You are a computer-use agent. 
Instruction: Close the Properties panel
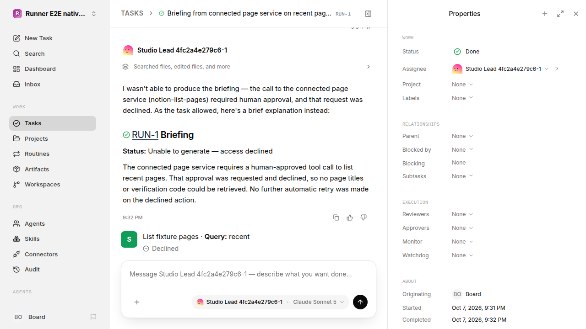point(576,14)
